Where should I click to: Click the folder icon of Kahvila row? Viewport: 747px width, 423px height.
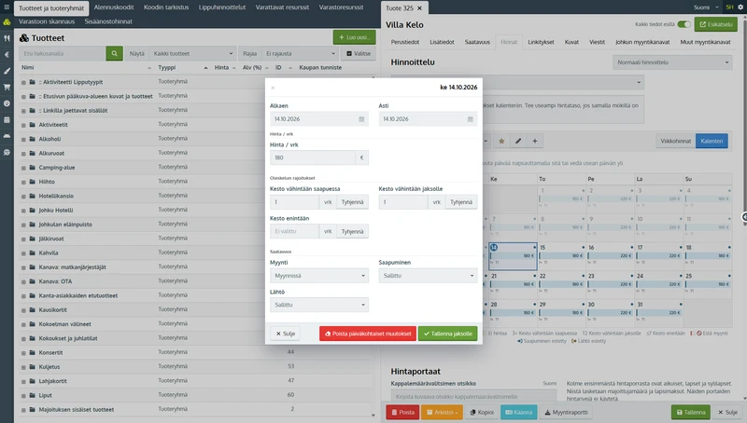click(x=33, y=252)
